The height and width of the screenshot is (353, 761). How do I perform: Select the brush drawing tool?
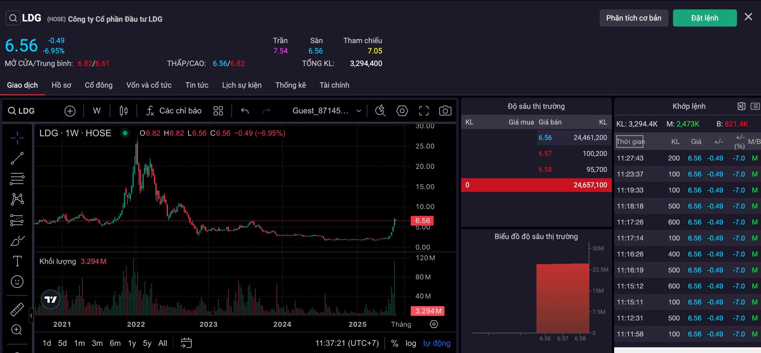17,240
